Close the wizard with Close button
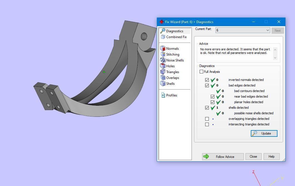 (x=253, y=157)
